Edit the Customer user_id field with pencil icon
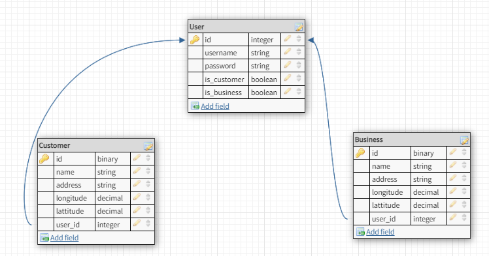This screenshot has height=256, width=489. point(137,223)
